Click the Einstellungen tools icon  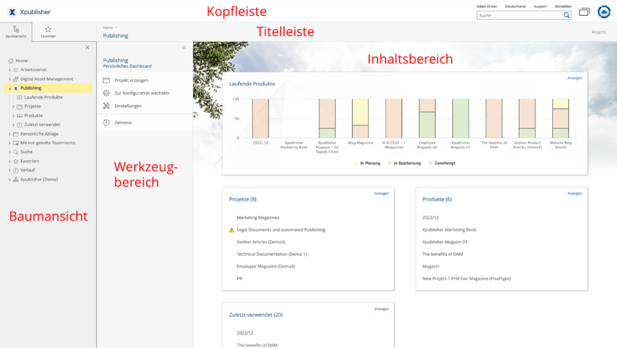pos(106,106)
